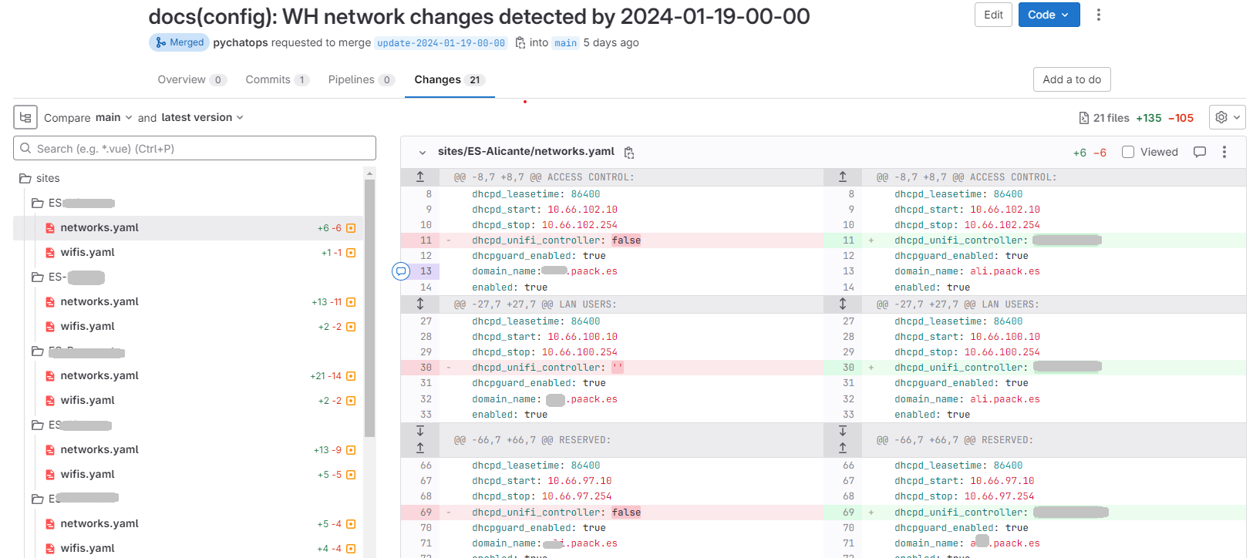Click the Add a to do button
Viewport: 1253px width, 558px height.
point(1072,79)
